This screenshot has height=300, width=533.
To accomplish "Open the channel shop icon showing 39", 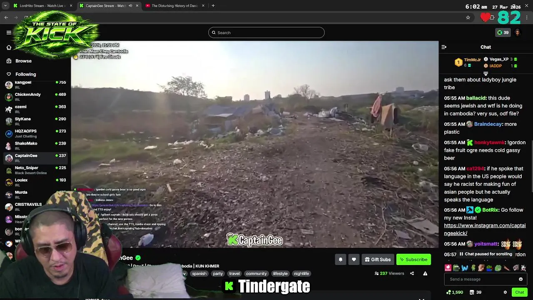I will pyautogui.click(x=476, y=292).
